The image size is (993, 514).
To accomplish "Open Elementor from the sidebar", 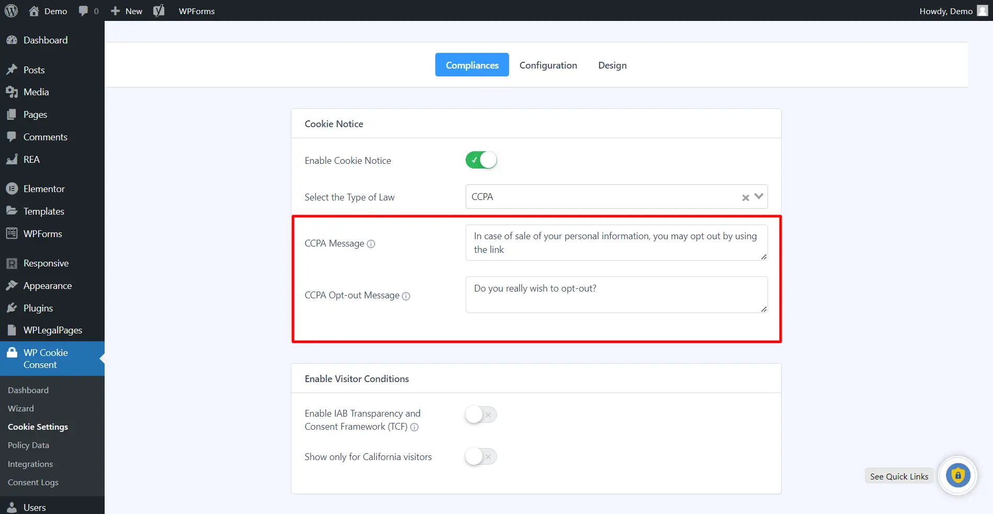I will pos(44,189).
